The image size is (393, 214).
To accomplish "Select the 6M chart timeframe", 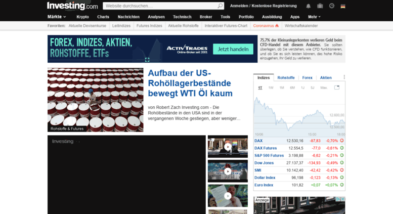I will click(x=292, y=88).
